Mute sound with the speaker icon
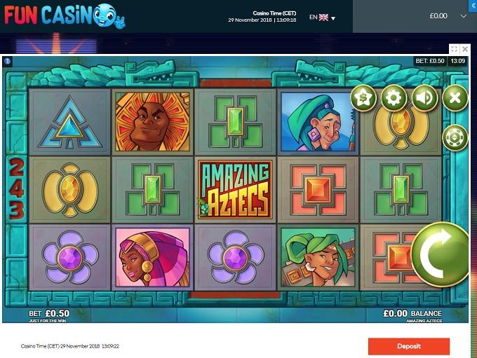 [x=424, y=98]
